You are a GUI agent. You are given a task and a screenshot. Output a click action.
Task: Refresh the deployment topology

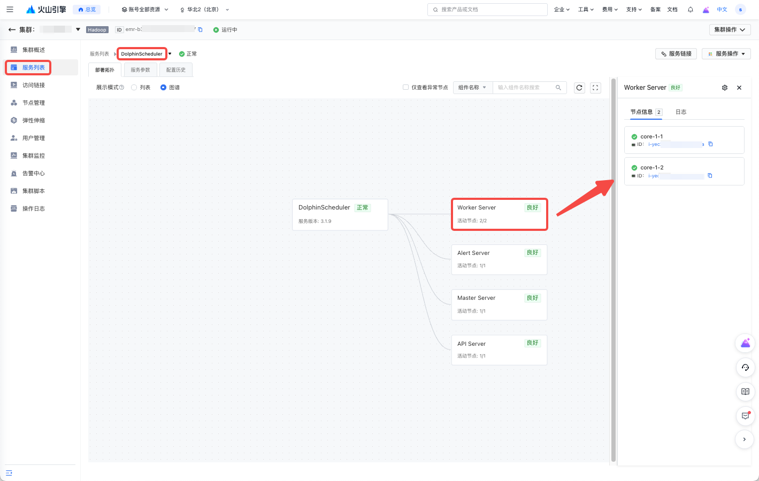pos(579,88)
